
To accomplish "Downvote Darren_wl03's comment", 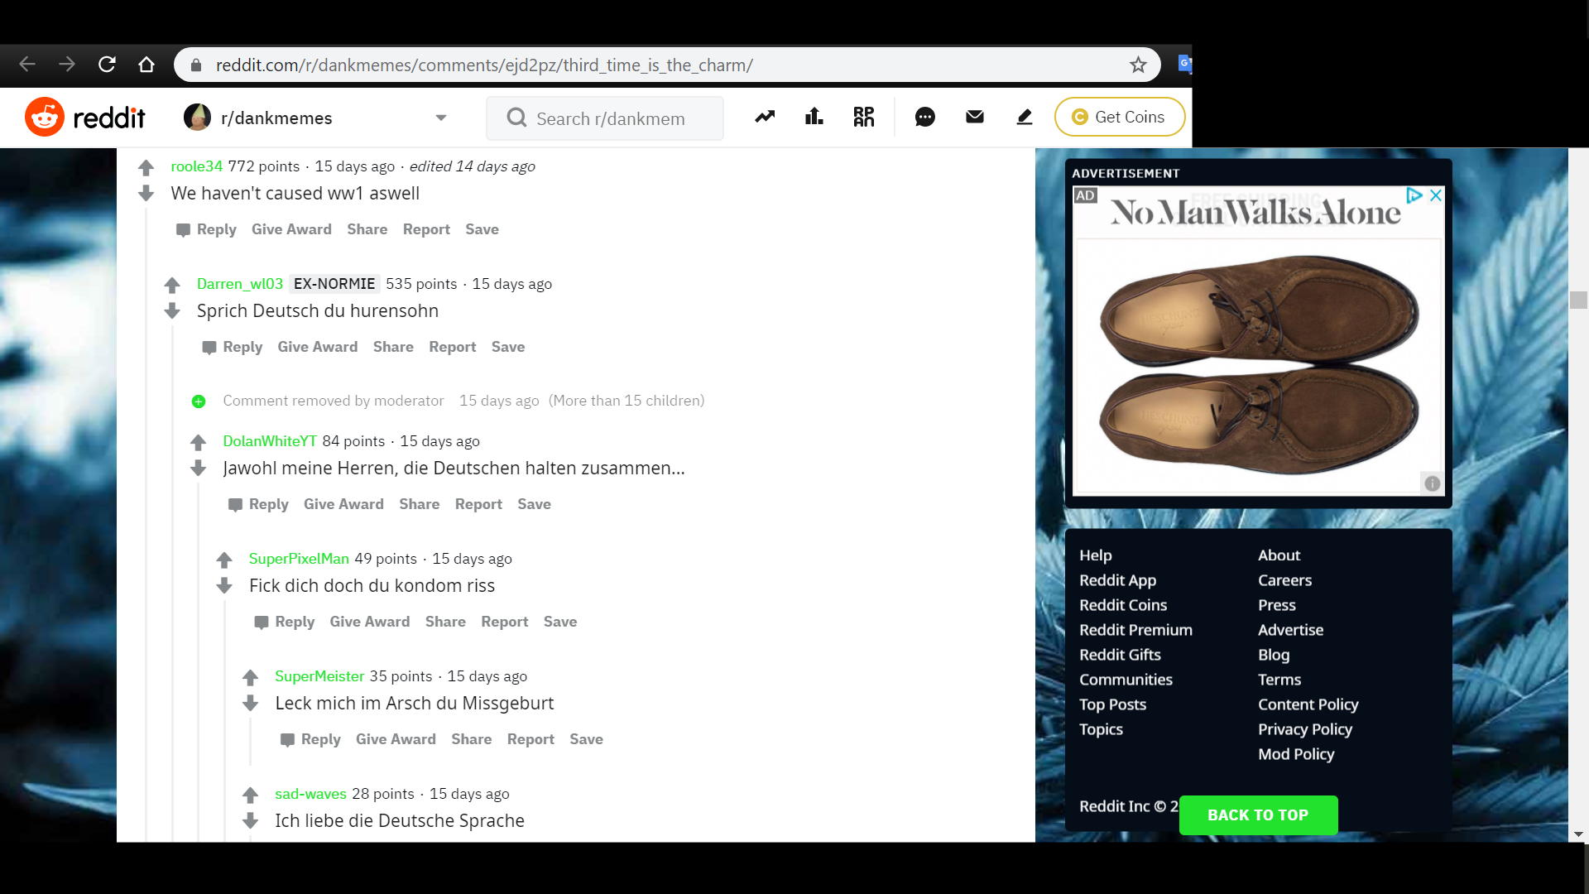I will (x=172, y=311).
